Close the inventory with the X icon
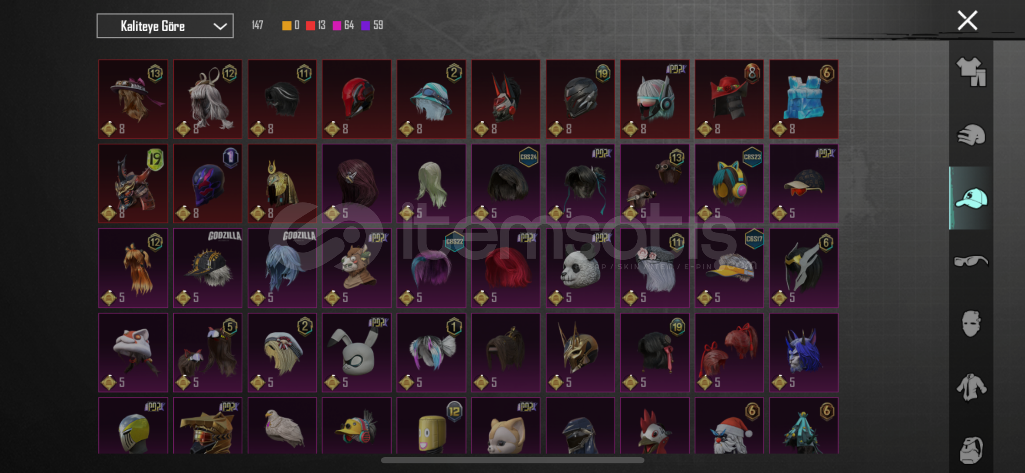The width and height of the screenshot is (1025, 473). (967, 21)
